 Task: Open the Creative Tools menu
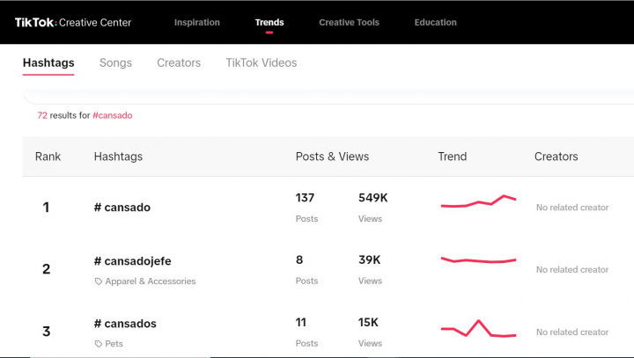pos(349,22)
